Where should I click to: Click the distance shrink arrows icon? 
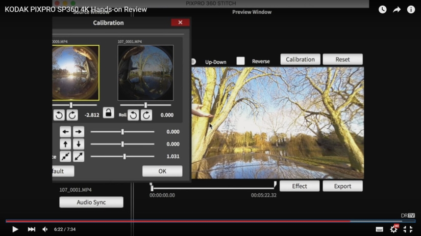click(x=65, y=156)
